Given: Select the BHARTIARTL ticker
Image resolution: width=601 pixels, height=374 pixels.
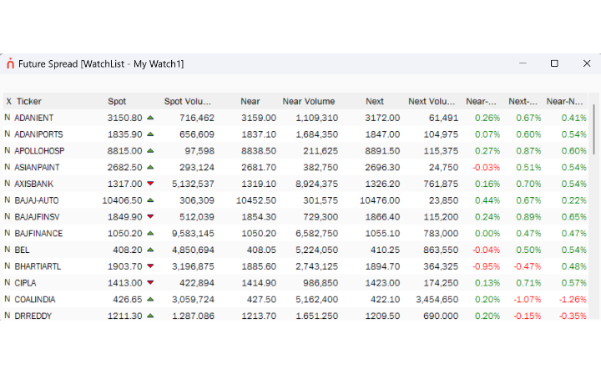Looking at the screenshot, I should [38, 266].
